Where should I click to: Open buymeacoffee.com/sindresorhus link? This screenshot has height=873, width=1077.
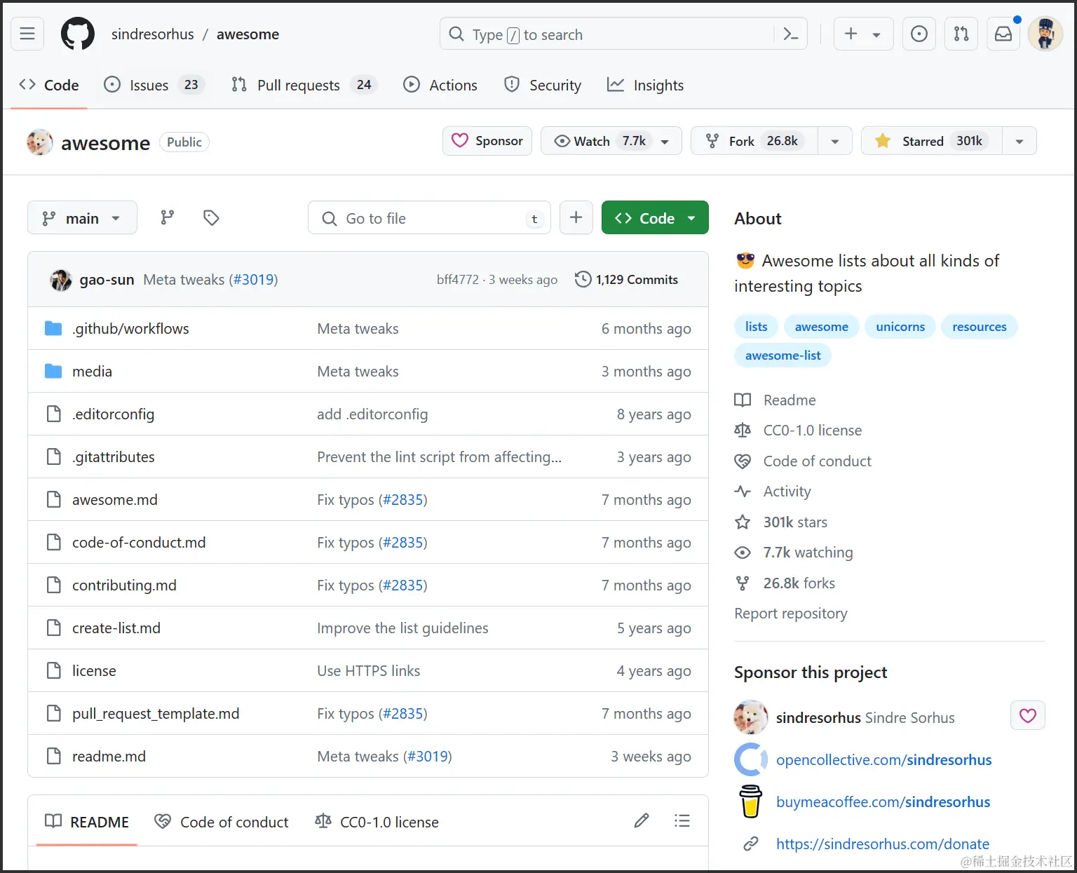883,802
